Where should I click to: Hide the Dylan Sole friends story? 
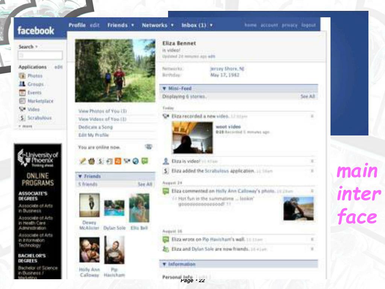pos(312,249)
